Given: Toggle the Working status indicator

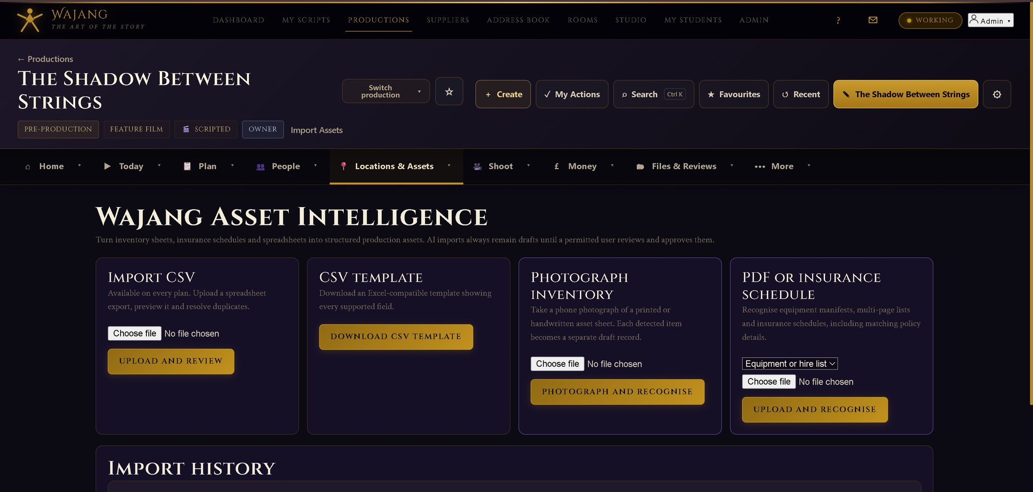Looking at the screenshot, I should pyautogui.click(x=930, y=20).
